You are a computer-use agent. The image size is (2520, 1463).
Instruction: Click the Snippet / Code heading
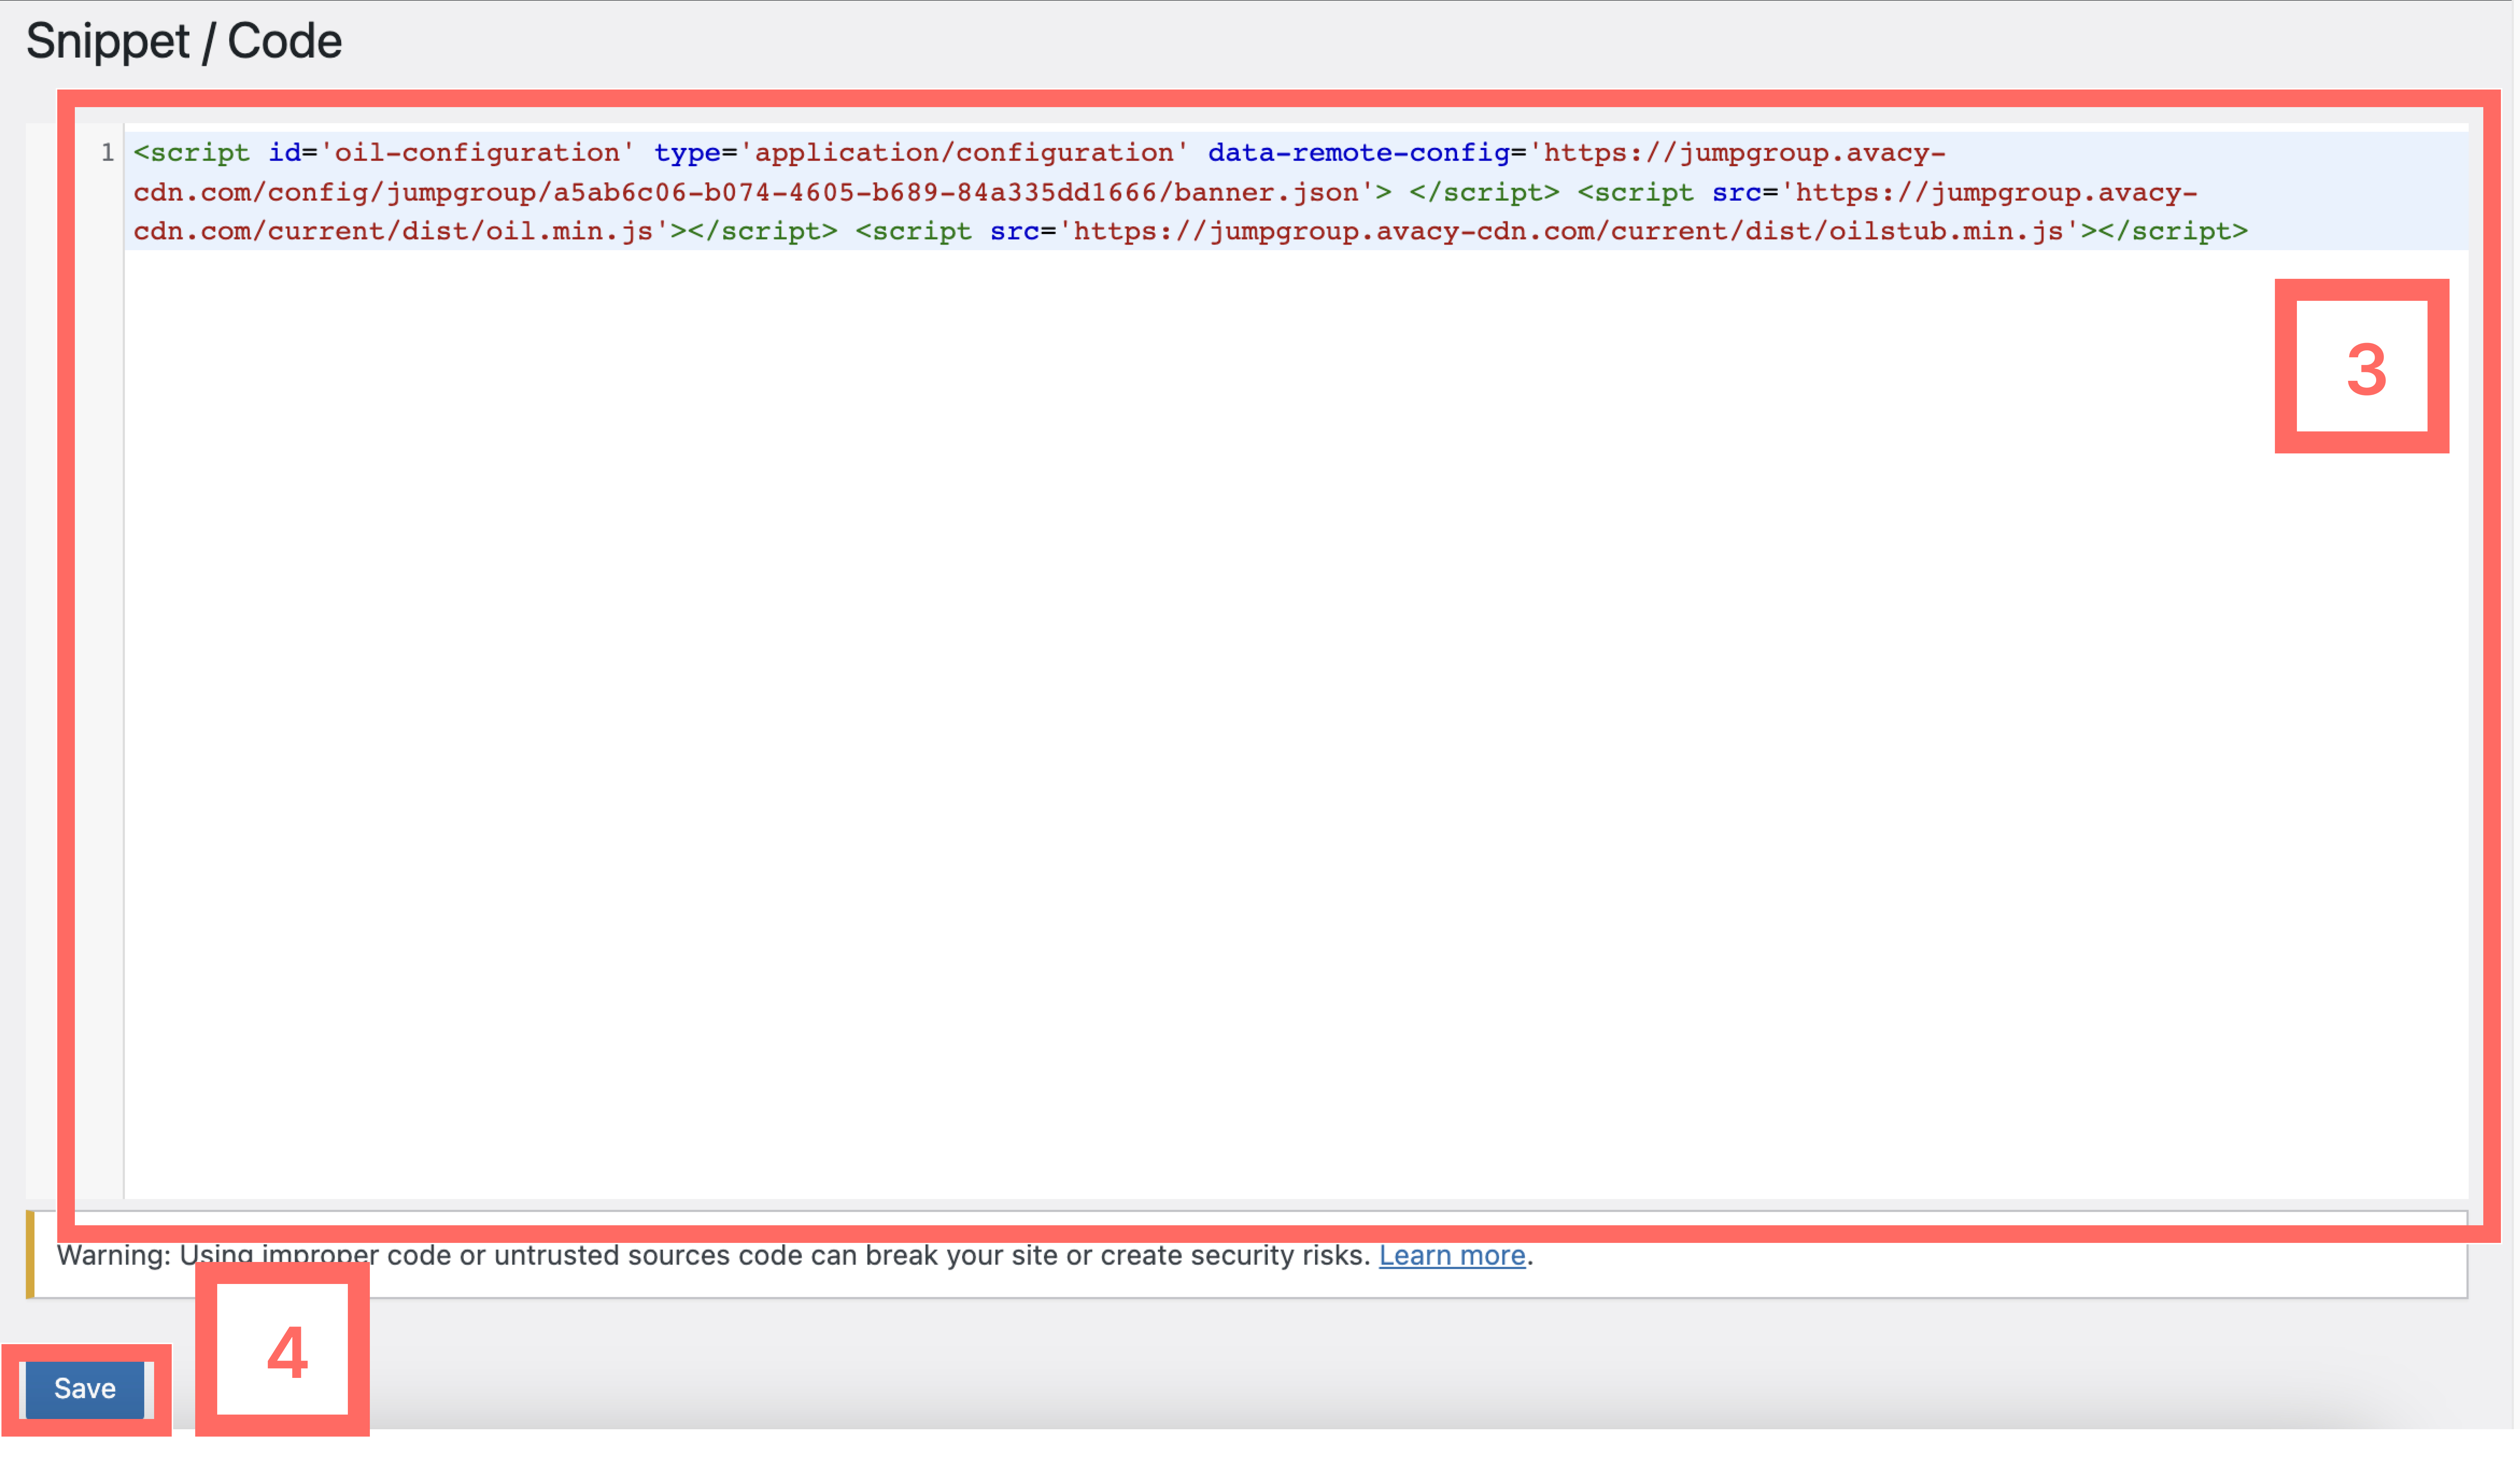pos(184,41)
